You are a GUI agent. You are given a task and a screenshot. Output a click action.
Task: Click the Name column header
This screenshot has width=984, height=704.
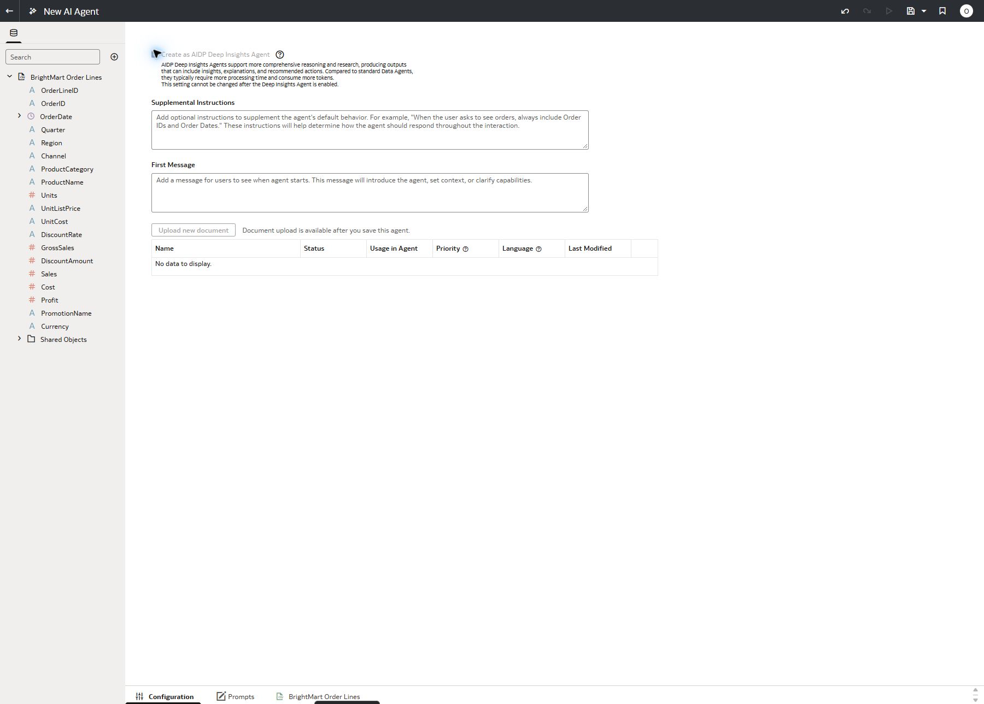pos(226,249)
